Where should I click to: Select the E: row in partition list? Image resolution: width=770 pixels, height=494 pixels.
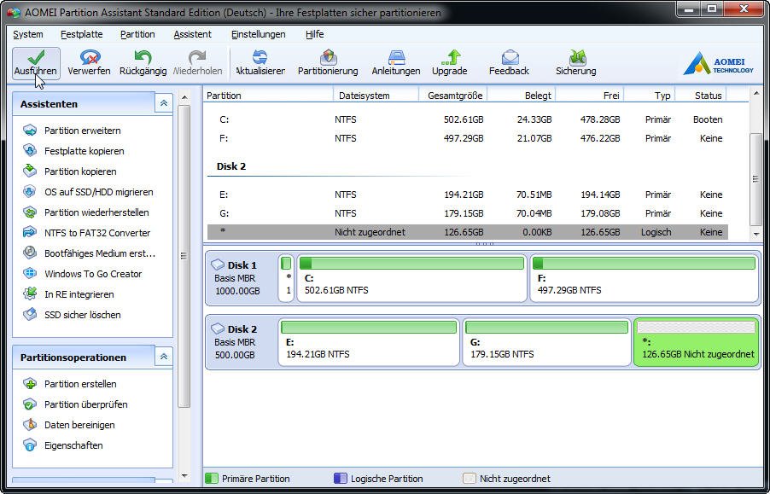tap(468, 195)
